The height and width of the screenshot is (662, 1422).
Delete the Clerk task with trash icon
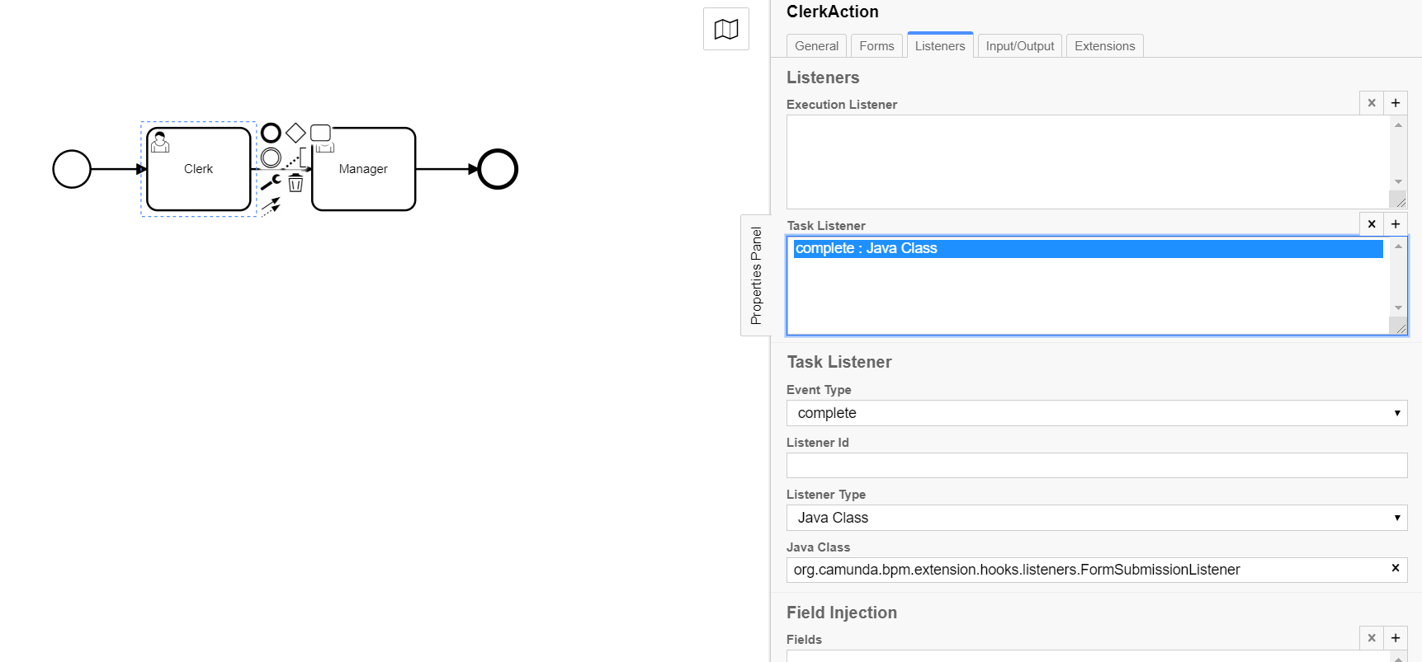tap(295, 183)
